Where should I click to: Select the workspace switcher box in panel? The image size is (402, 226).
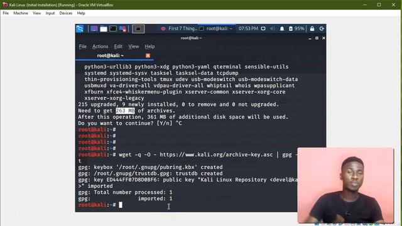(x=138, y=29)
